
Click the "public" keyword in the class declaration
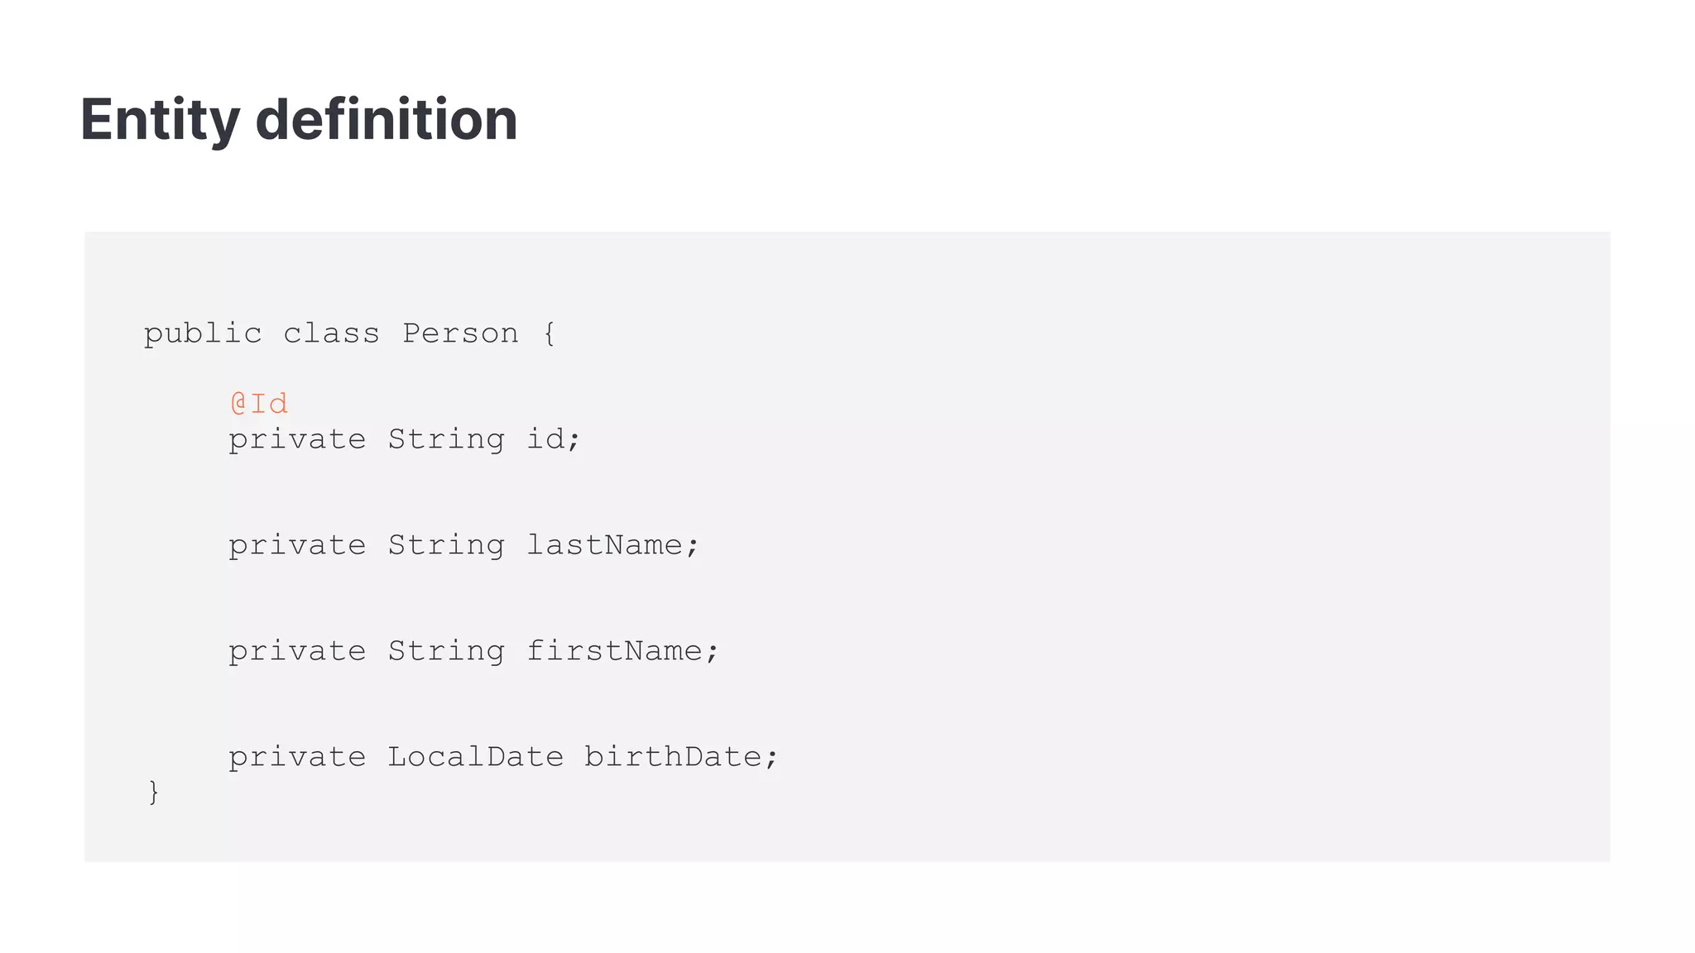point(203,333)
